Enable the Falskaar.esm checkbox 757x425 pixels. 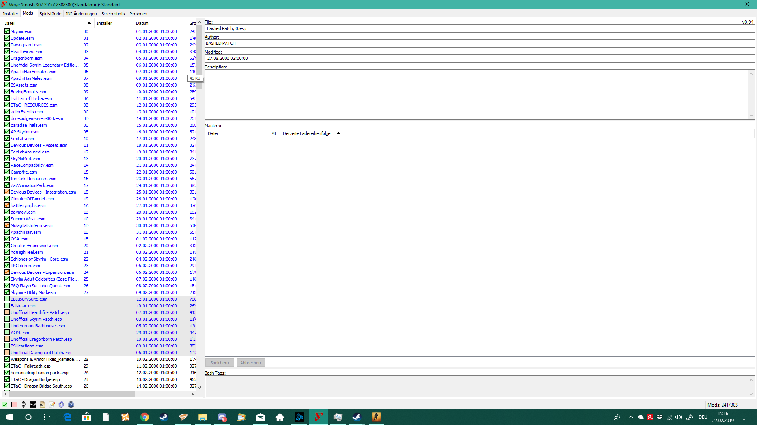click(7, 306)
